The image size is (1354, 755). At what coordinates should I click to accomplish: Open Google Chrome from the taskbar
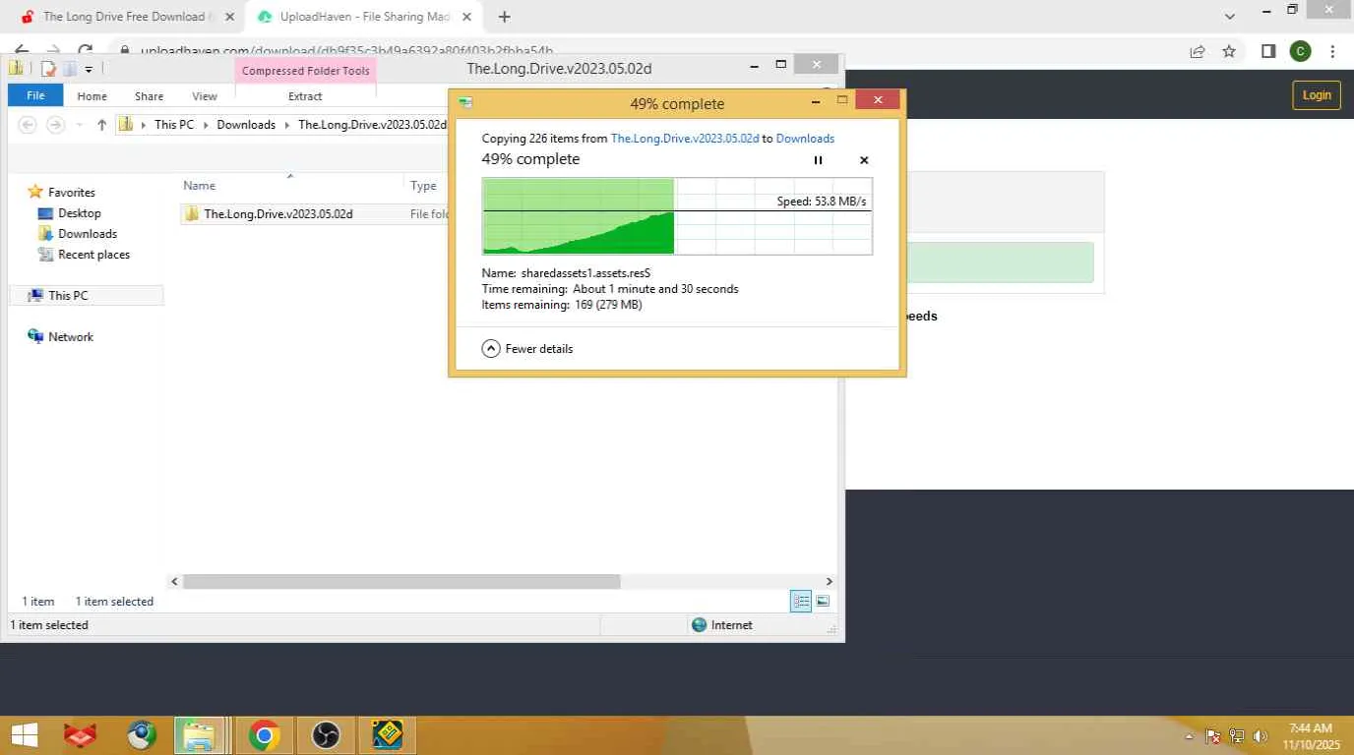(264, 735)
